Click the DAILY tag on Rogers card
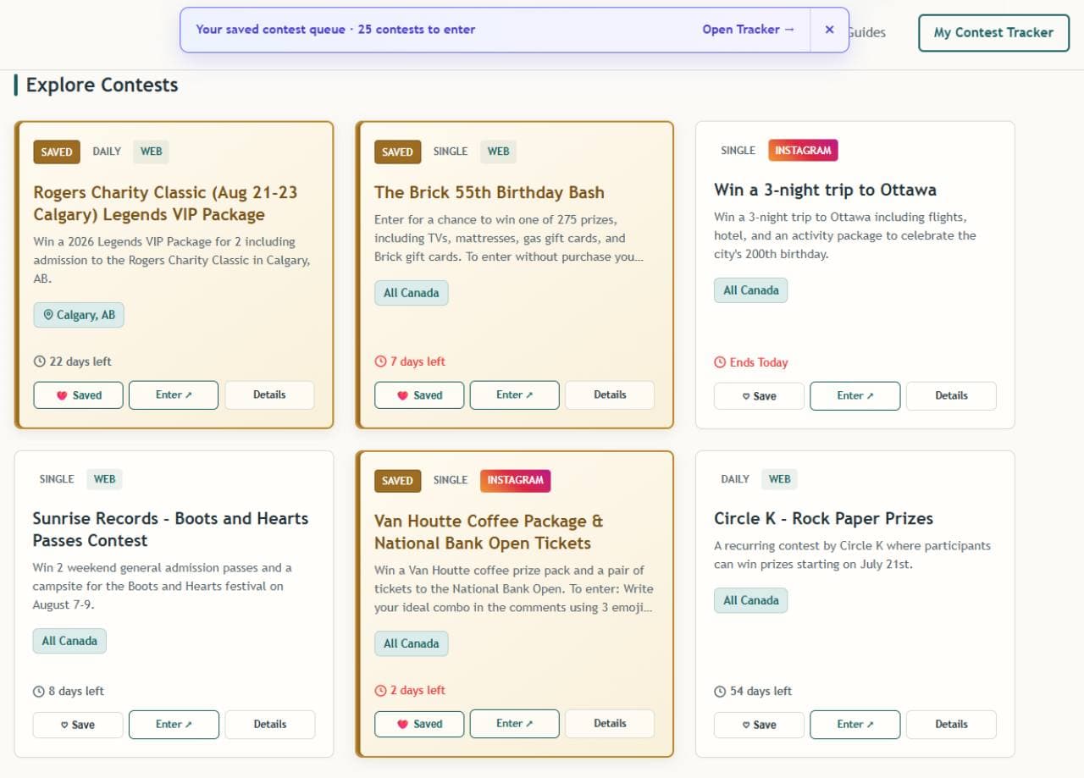The height and width of the screenshot is (778, 1084). 107,152
